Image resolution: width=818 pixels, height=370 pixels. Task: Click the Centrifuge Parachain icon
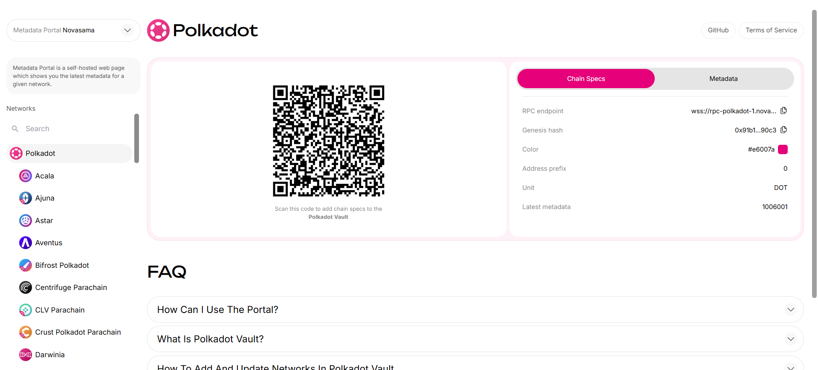pos(26,287)
